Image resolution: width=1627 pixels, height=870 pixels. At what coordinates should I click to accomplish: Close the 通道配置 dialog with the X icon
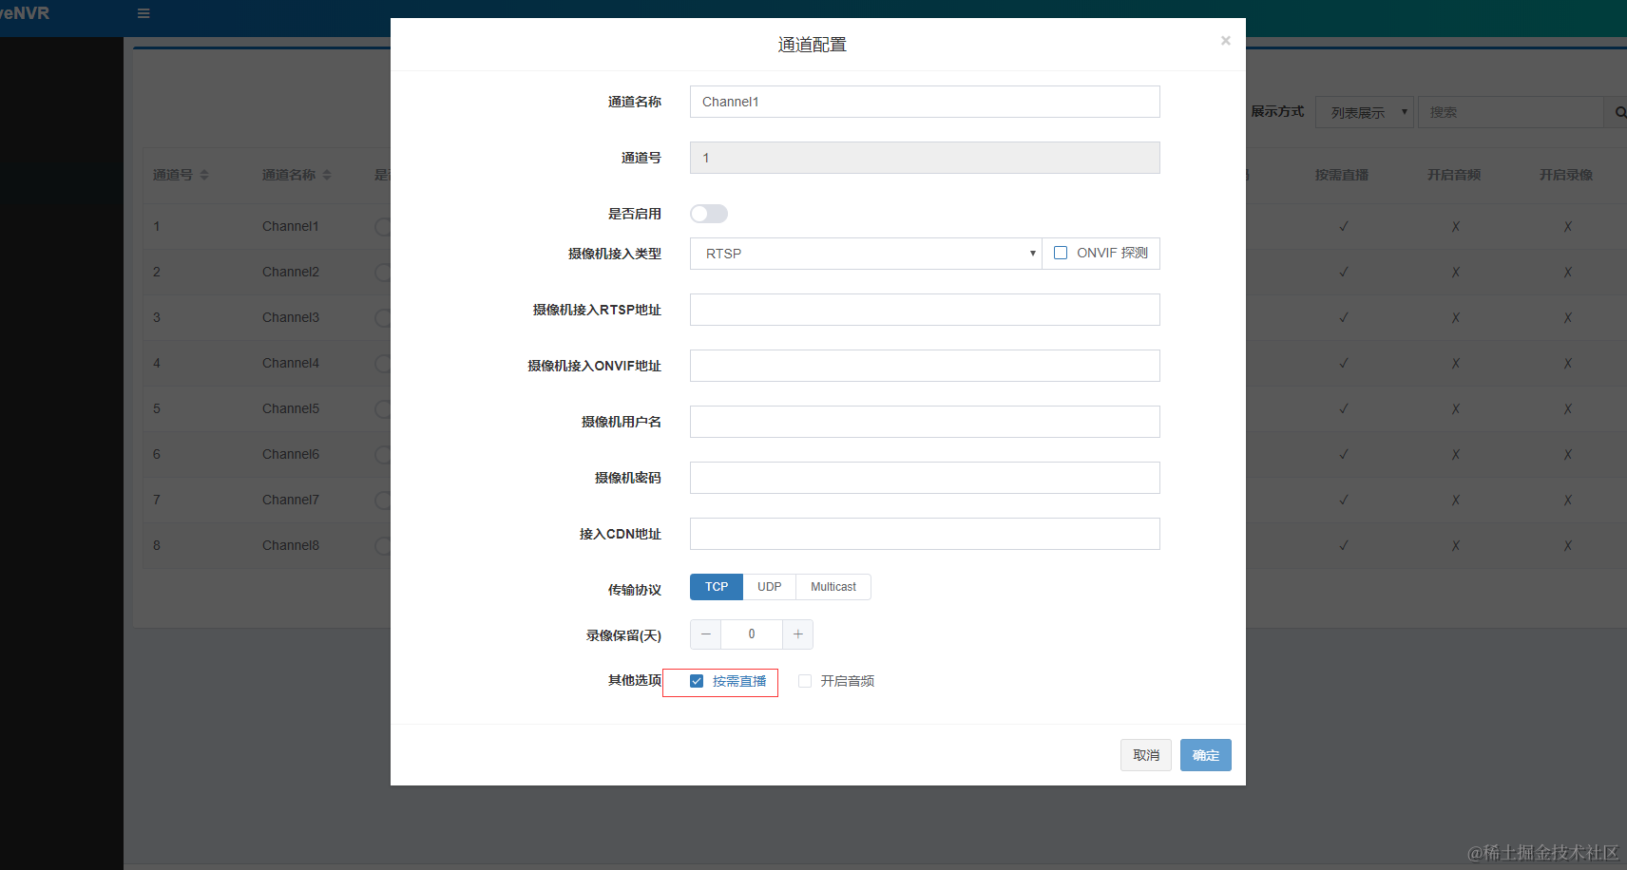[x=1225, y=40]
